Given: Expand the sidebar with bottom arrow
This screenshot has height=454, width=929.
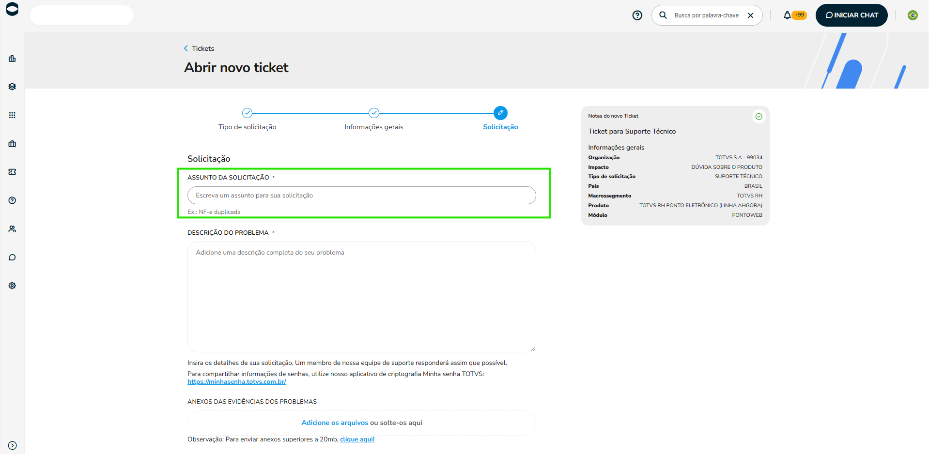Looking at the screenshot, I should [x=13, y=445].
